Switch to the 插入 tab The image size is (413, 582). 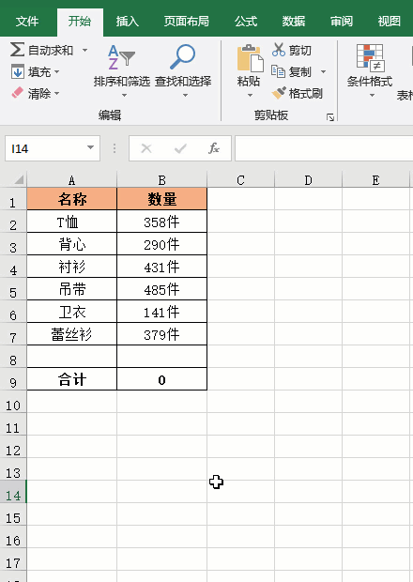[128, 22]
